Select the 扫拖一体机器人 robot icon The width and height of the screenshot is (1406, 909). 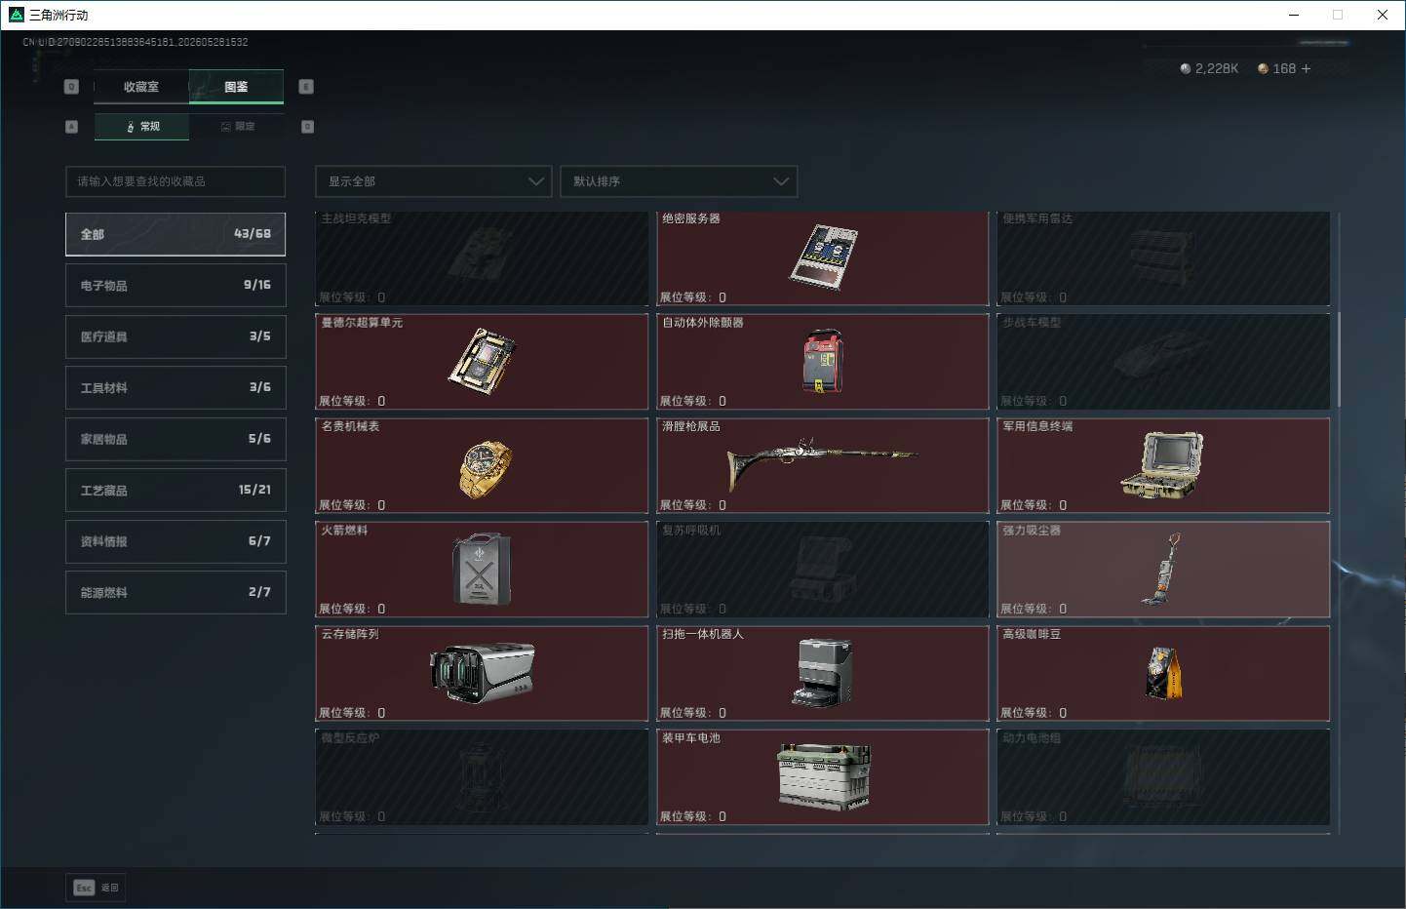(x=822, y=672)
